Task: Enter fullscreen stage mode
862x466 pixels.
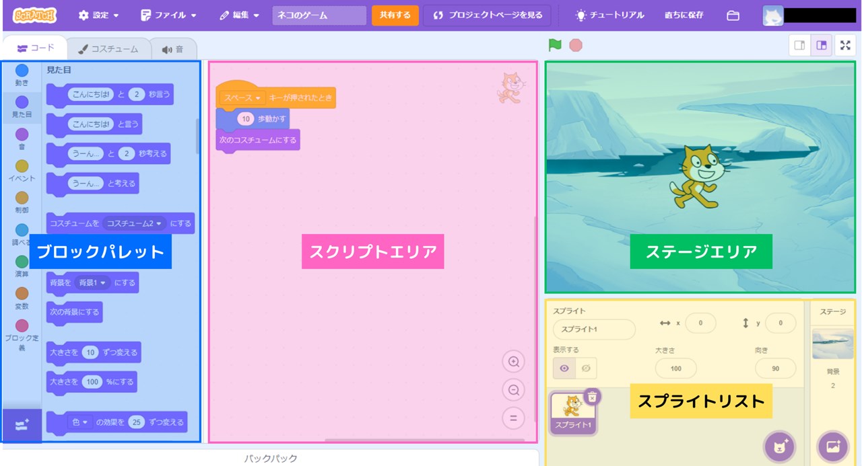Action: (845, 45)
